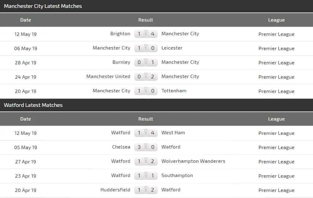This screenshot has width=313, height=198.
Task: Open Chelsea team link
Action: [x=121, y=147]
